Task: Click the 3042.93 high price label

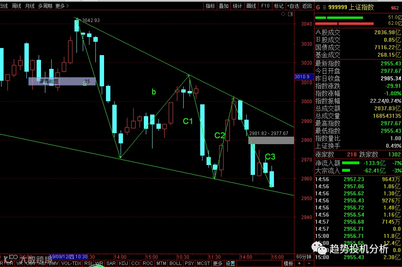Action: (x=91, y=20)
